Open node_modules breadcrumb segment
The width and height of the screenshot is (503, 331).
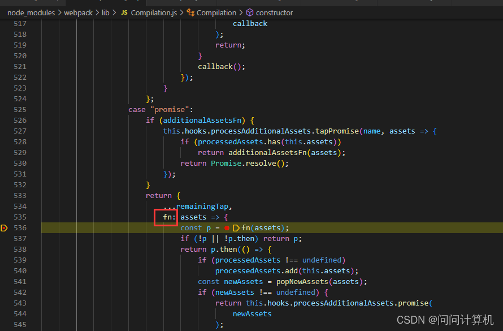click(x=31, y=13)
